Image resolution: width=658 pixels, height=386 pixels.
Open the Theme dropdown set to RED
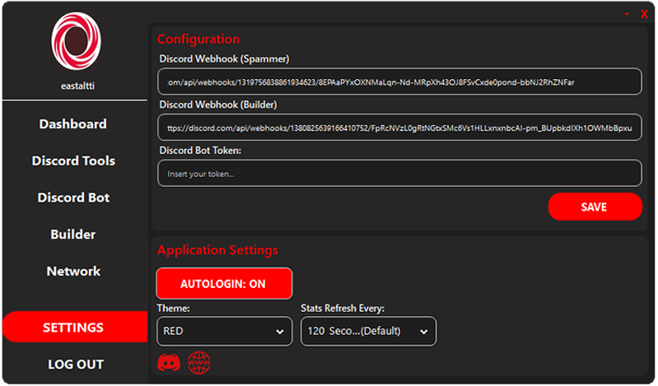pos(225,331)
